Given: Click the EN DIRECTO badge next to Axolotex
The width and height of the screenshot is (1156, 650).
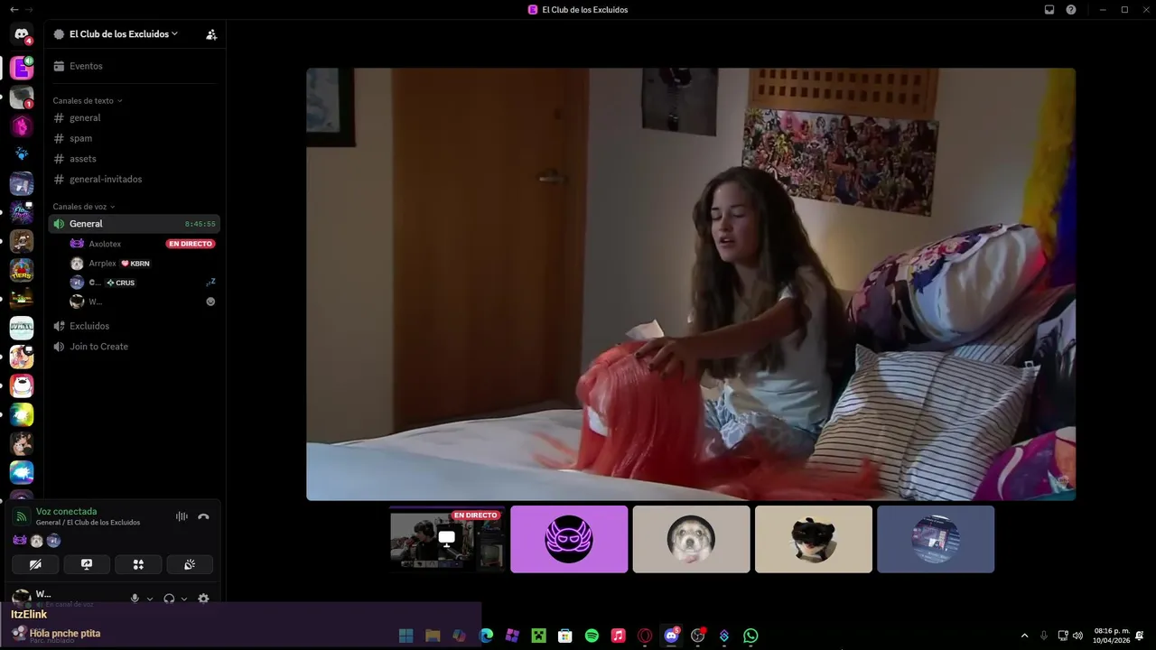Looking at the screenshot, I should 191,244.
